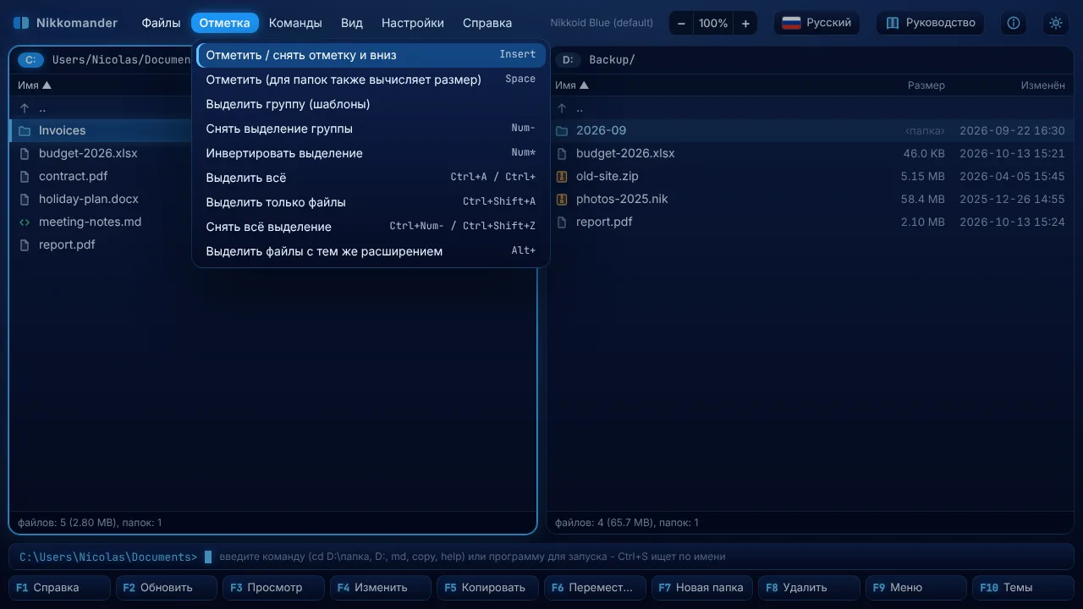Image resolution: width=1083 pixels, height=609 pixels.
Task: Open the Русский language selector
Action: [816, 23]
